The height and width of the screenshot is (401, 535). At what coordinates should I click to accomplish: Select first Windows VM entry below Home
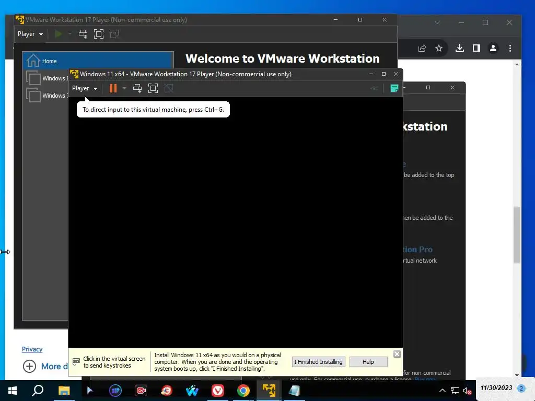point(47,78)
